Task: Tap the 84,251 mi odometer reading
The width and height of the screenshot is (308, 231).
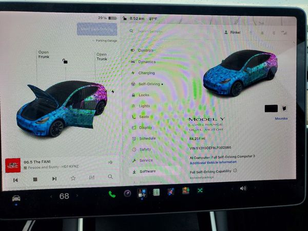Action: click(197, 139)
